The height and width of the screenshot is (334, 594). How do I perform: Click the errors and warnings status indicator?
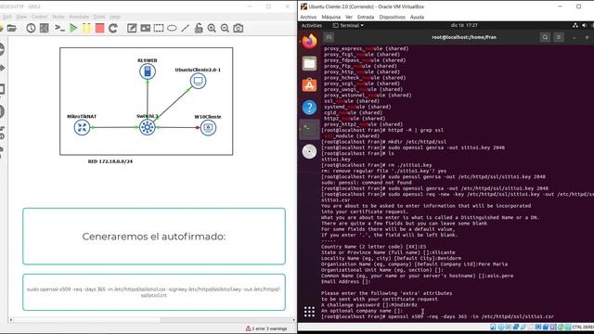[x=266, y=328]
